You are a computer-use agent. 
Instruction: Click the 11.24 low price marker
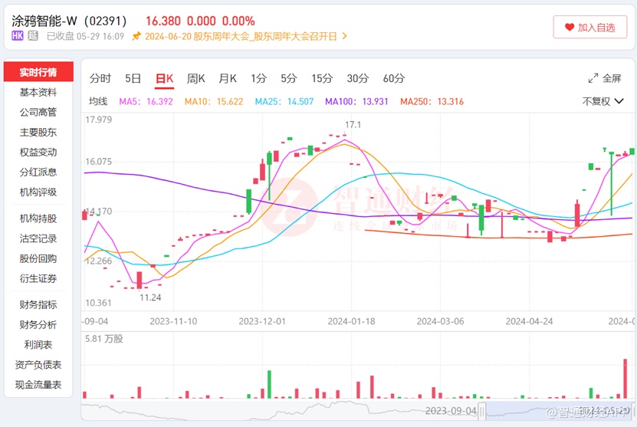tap(150, 297)
